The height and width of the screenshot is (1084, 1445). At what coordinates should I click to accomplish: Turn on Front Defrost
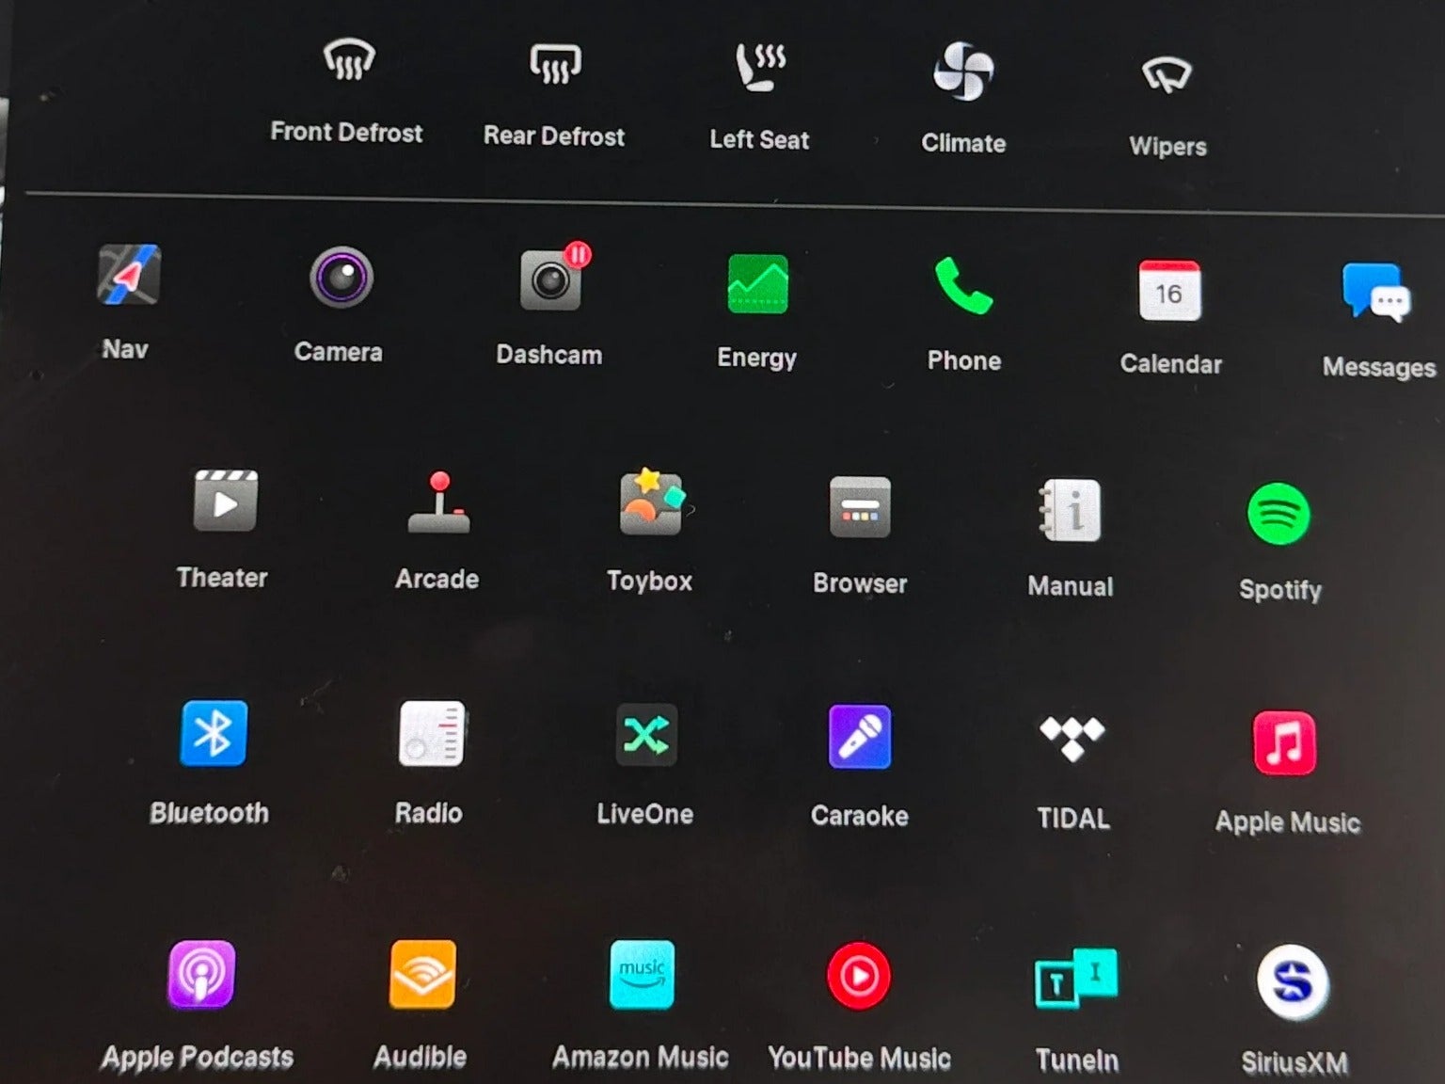[x=348, y=60]
